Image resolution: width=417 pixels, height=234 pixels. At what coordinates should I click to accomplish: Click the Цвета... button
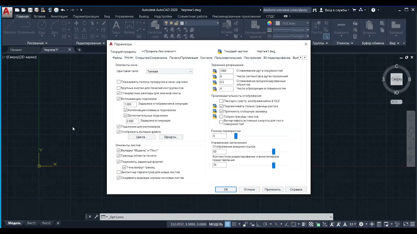click(x=141, y=137)
